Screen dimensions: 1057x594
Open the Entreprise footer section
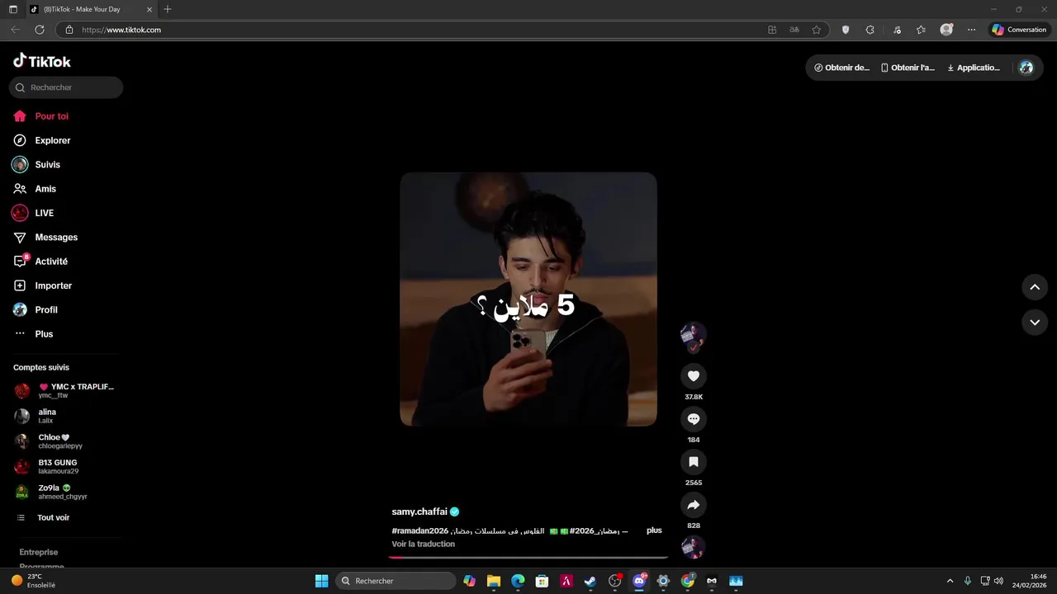[39, 552]
